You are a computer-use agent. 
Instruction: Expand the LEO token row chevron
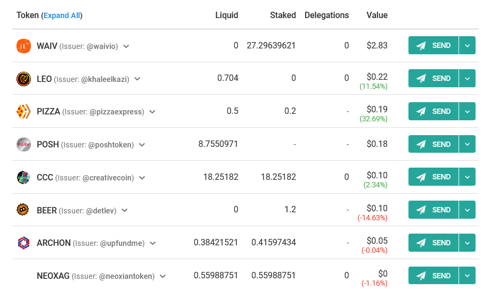(137, 79)
